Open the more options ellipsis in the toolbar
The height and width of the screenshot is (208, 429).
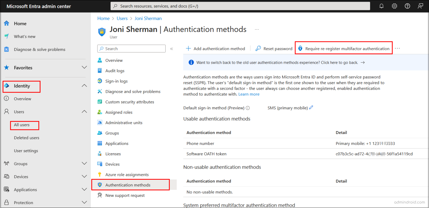[397, 48]
